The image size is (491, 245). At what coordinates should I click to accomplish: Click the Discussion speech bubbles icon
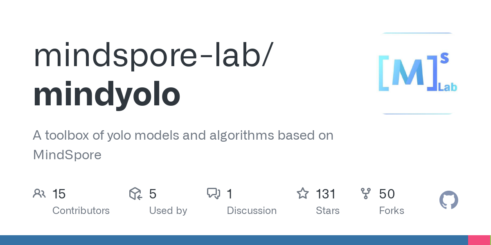pyautogui.click(x=214, y=194)
